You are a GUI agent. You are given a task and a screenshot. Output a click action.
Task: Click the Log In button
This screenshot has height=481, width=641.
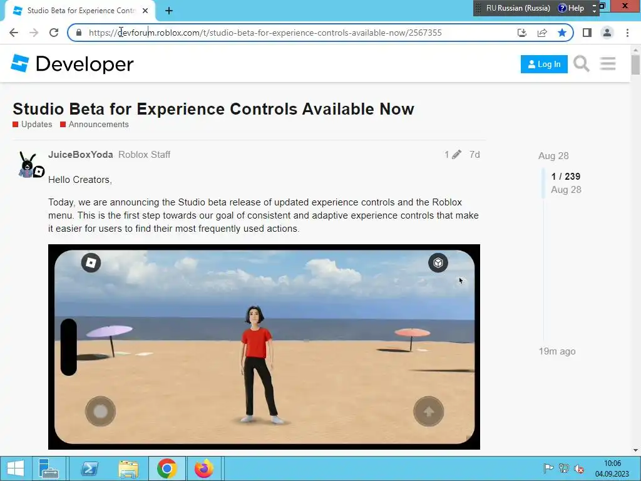pyautogui.click(x=544, y=65)
